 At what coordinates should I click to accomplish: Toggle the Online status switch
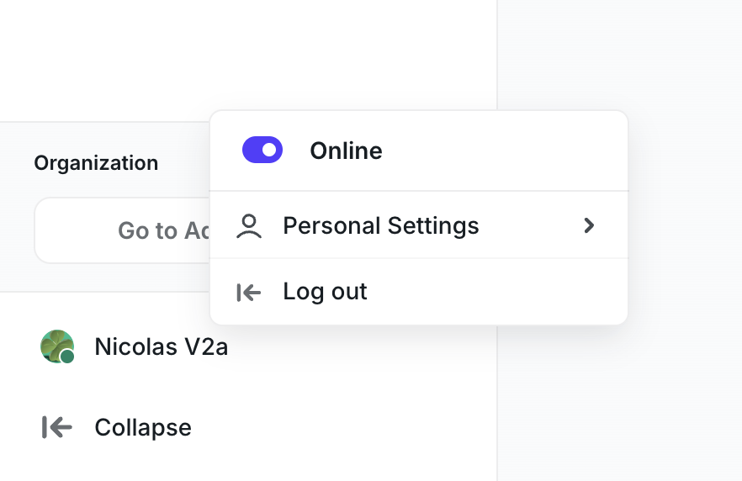pyautogui.click(x=262, y=150)
